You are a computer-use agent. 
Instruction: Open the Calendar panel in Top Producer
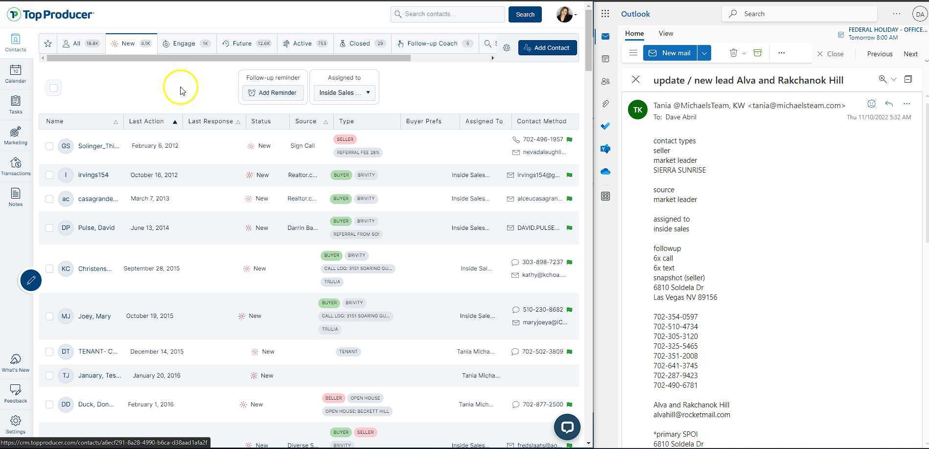coord(15,74)
